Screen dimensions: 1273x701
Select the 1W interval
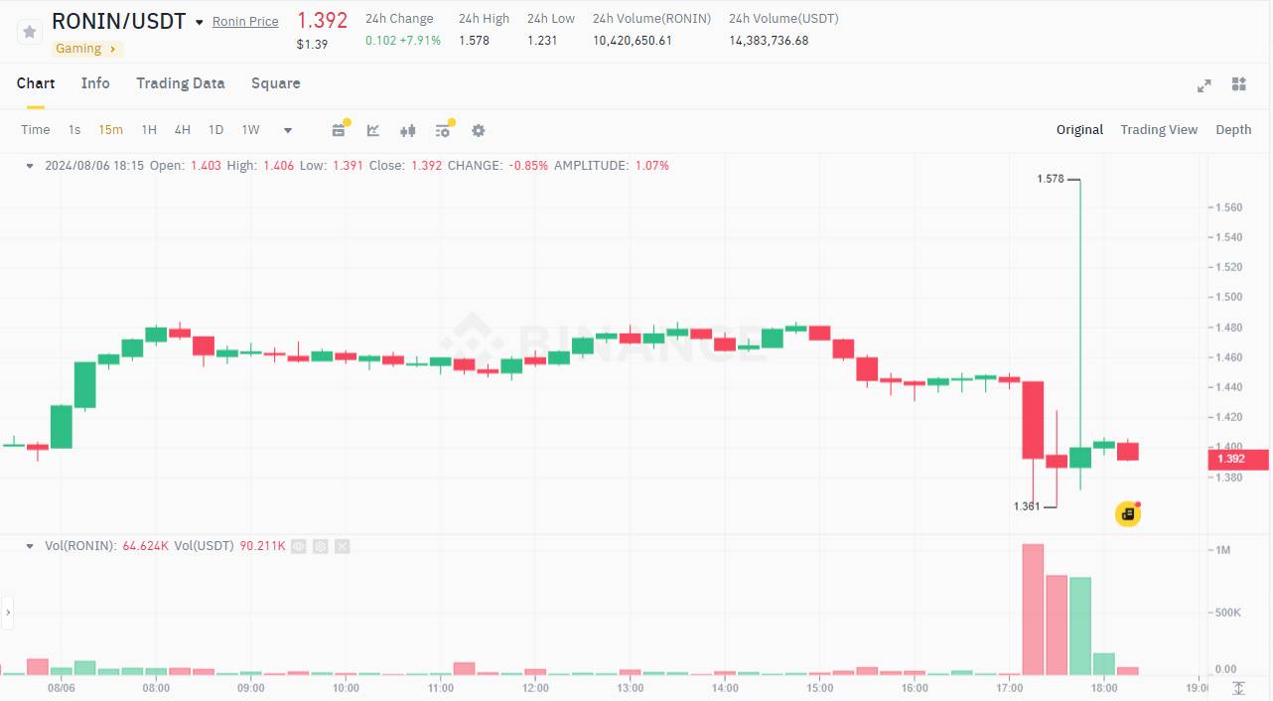click(250, 129)
